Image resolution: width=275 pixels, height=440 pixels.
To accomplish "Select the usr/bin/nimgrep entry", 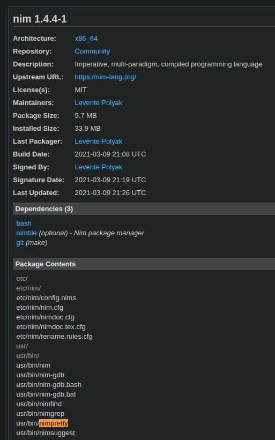I will tap(40, 414).
